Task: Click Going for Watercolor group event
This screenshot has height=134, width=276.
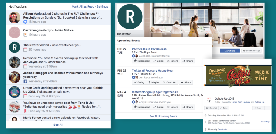Action: coord(158,107)
